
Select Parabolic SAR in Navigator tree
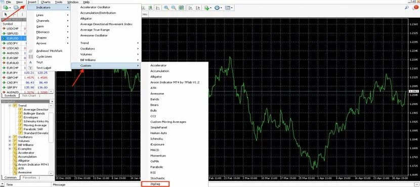coord(33,129)
